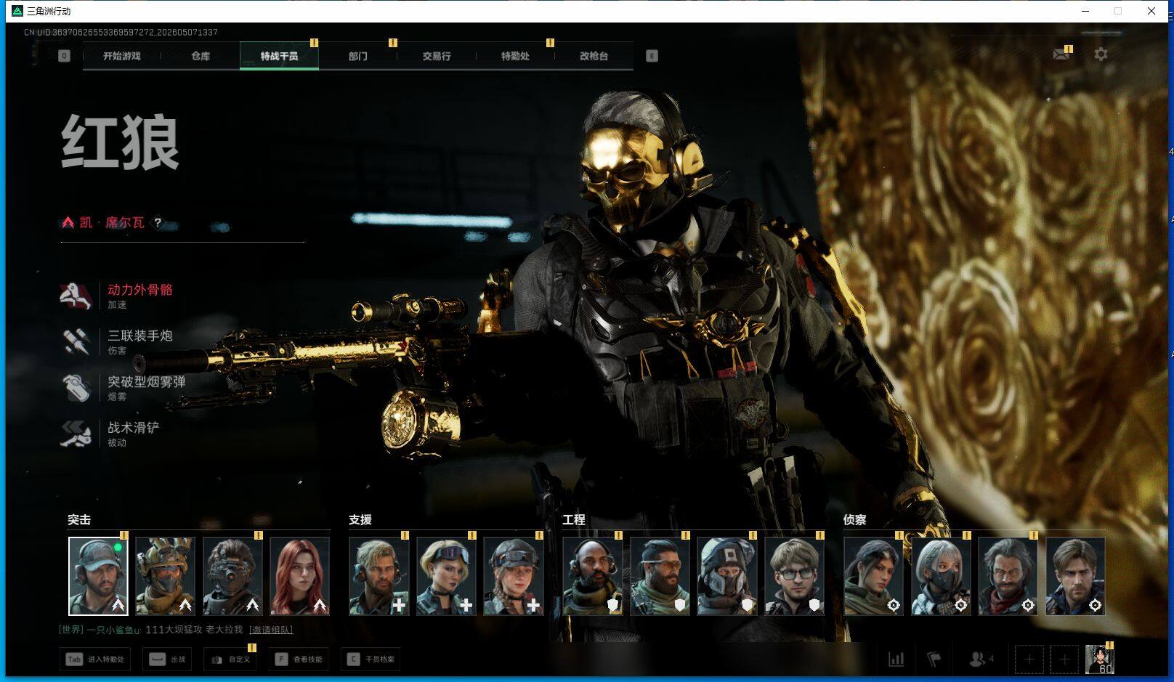Open the statistics bar chart icon
Screen dimensions: 1174x682
click(896, 659)
